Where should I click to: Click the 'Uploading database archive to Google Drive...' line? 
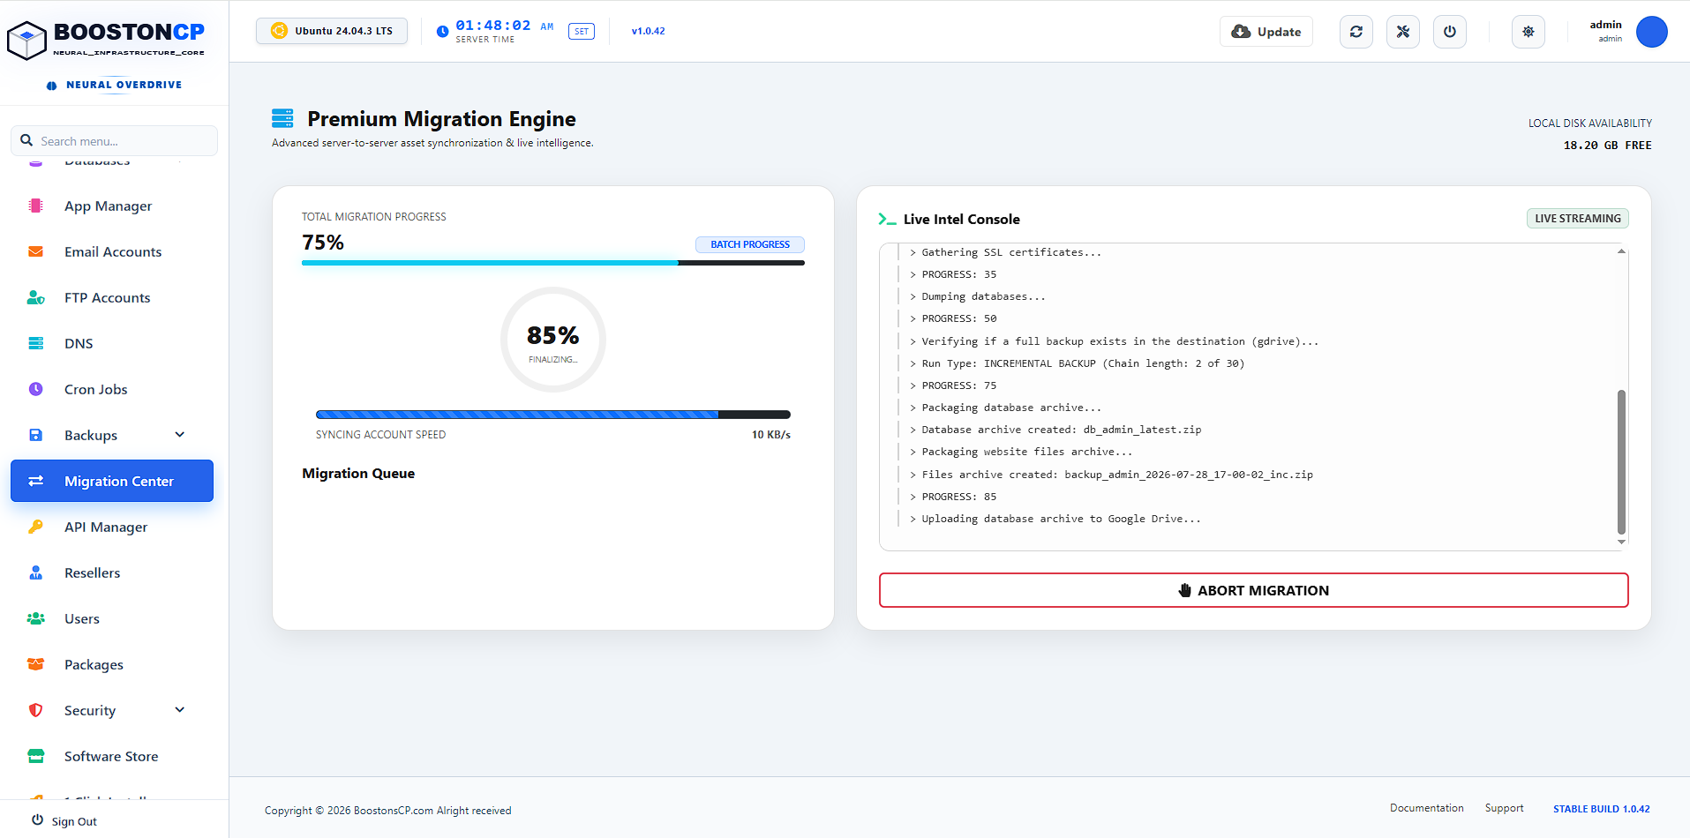1061,519
